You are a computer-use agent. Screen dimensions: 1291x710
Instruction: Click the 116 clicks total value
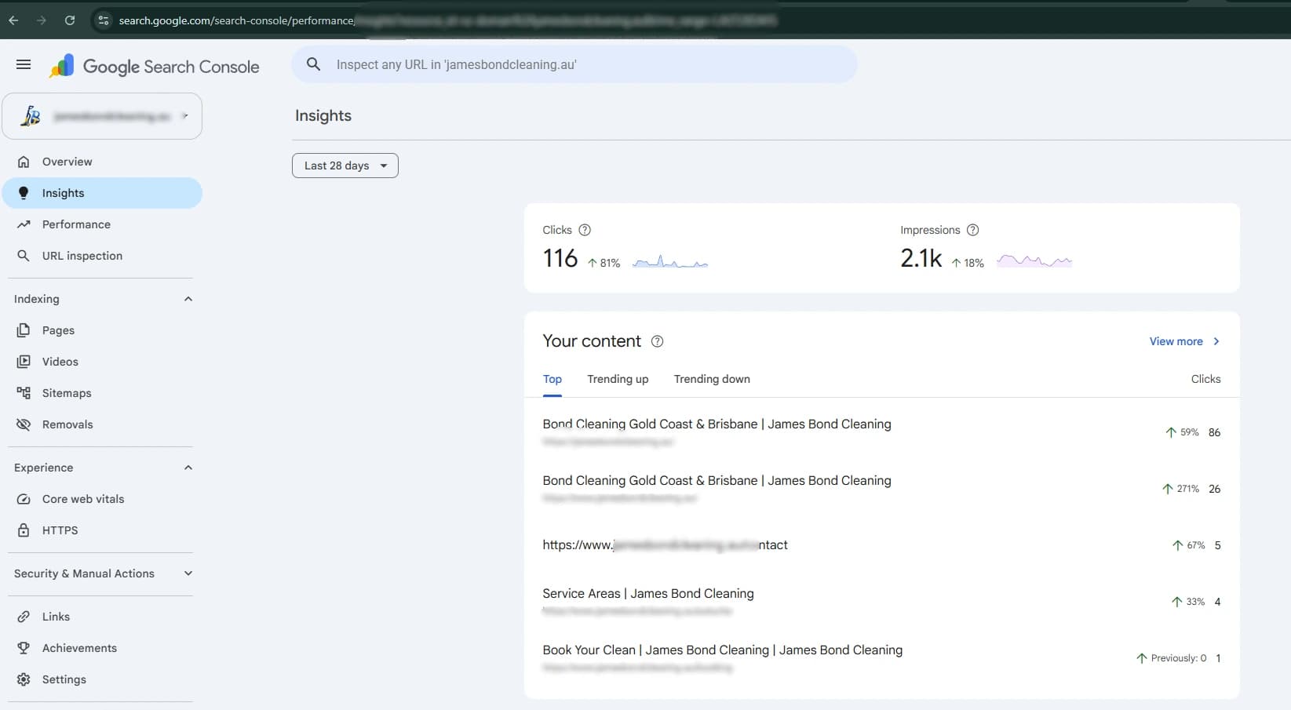tap(560, 258)
